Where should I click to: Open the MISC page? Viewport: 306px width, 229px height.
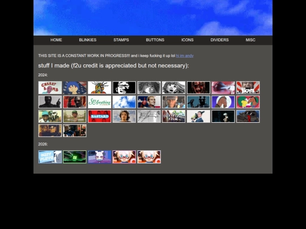(250, 40)
